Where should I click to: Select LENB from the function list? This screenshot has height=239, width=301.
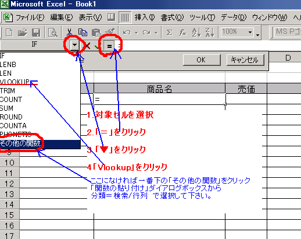[x=40, y=65]
